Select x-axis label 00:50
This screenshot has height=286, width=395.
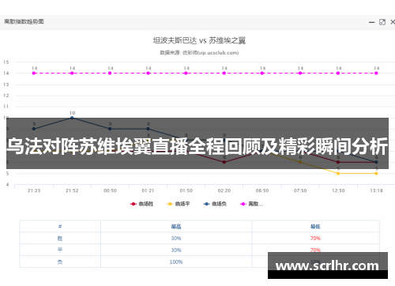tap(110, 190)
